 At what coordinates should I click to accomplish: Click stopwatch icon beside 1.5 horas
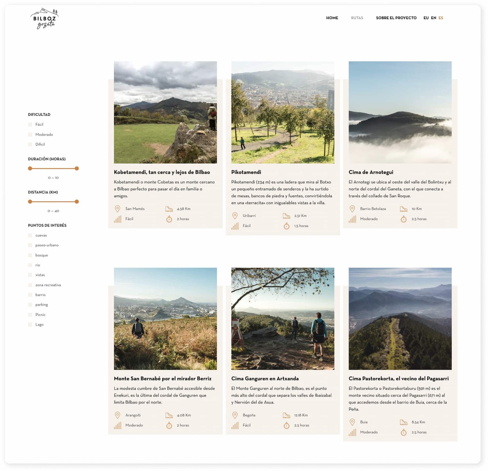coord(286,226)
